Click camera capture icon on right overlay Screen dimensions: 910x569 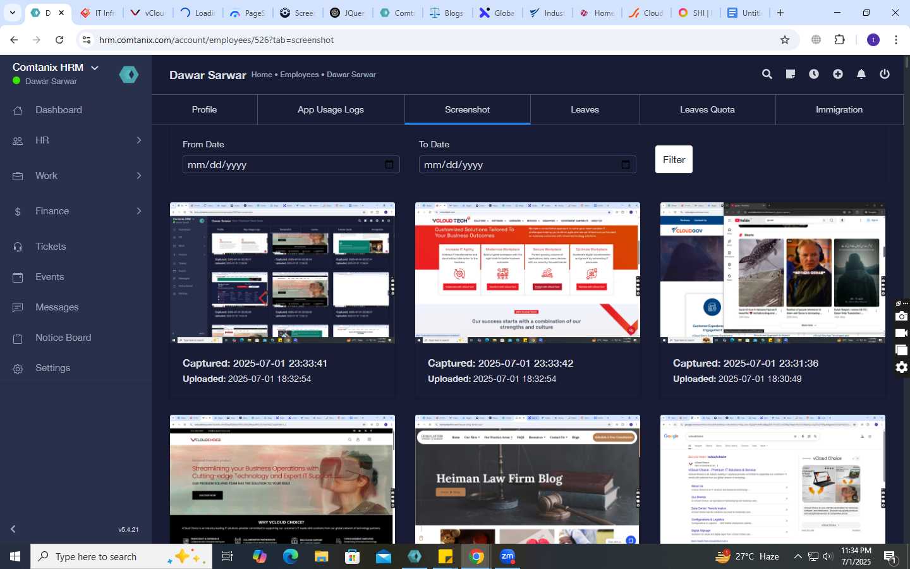(902, 316)
